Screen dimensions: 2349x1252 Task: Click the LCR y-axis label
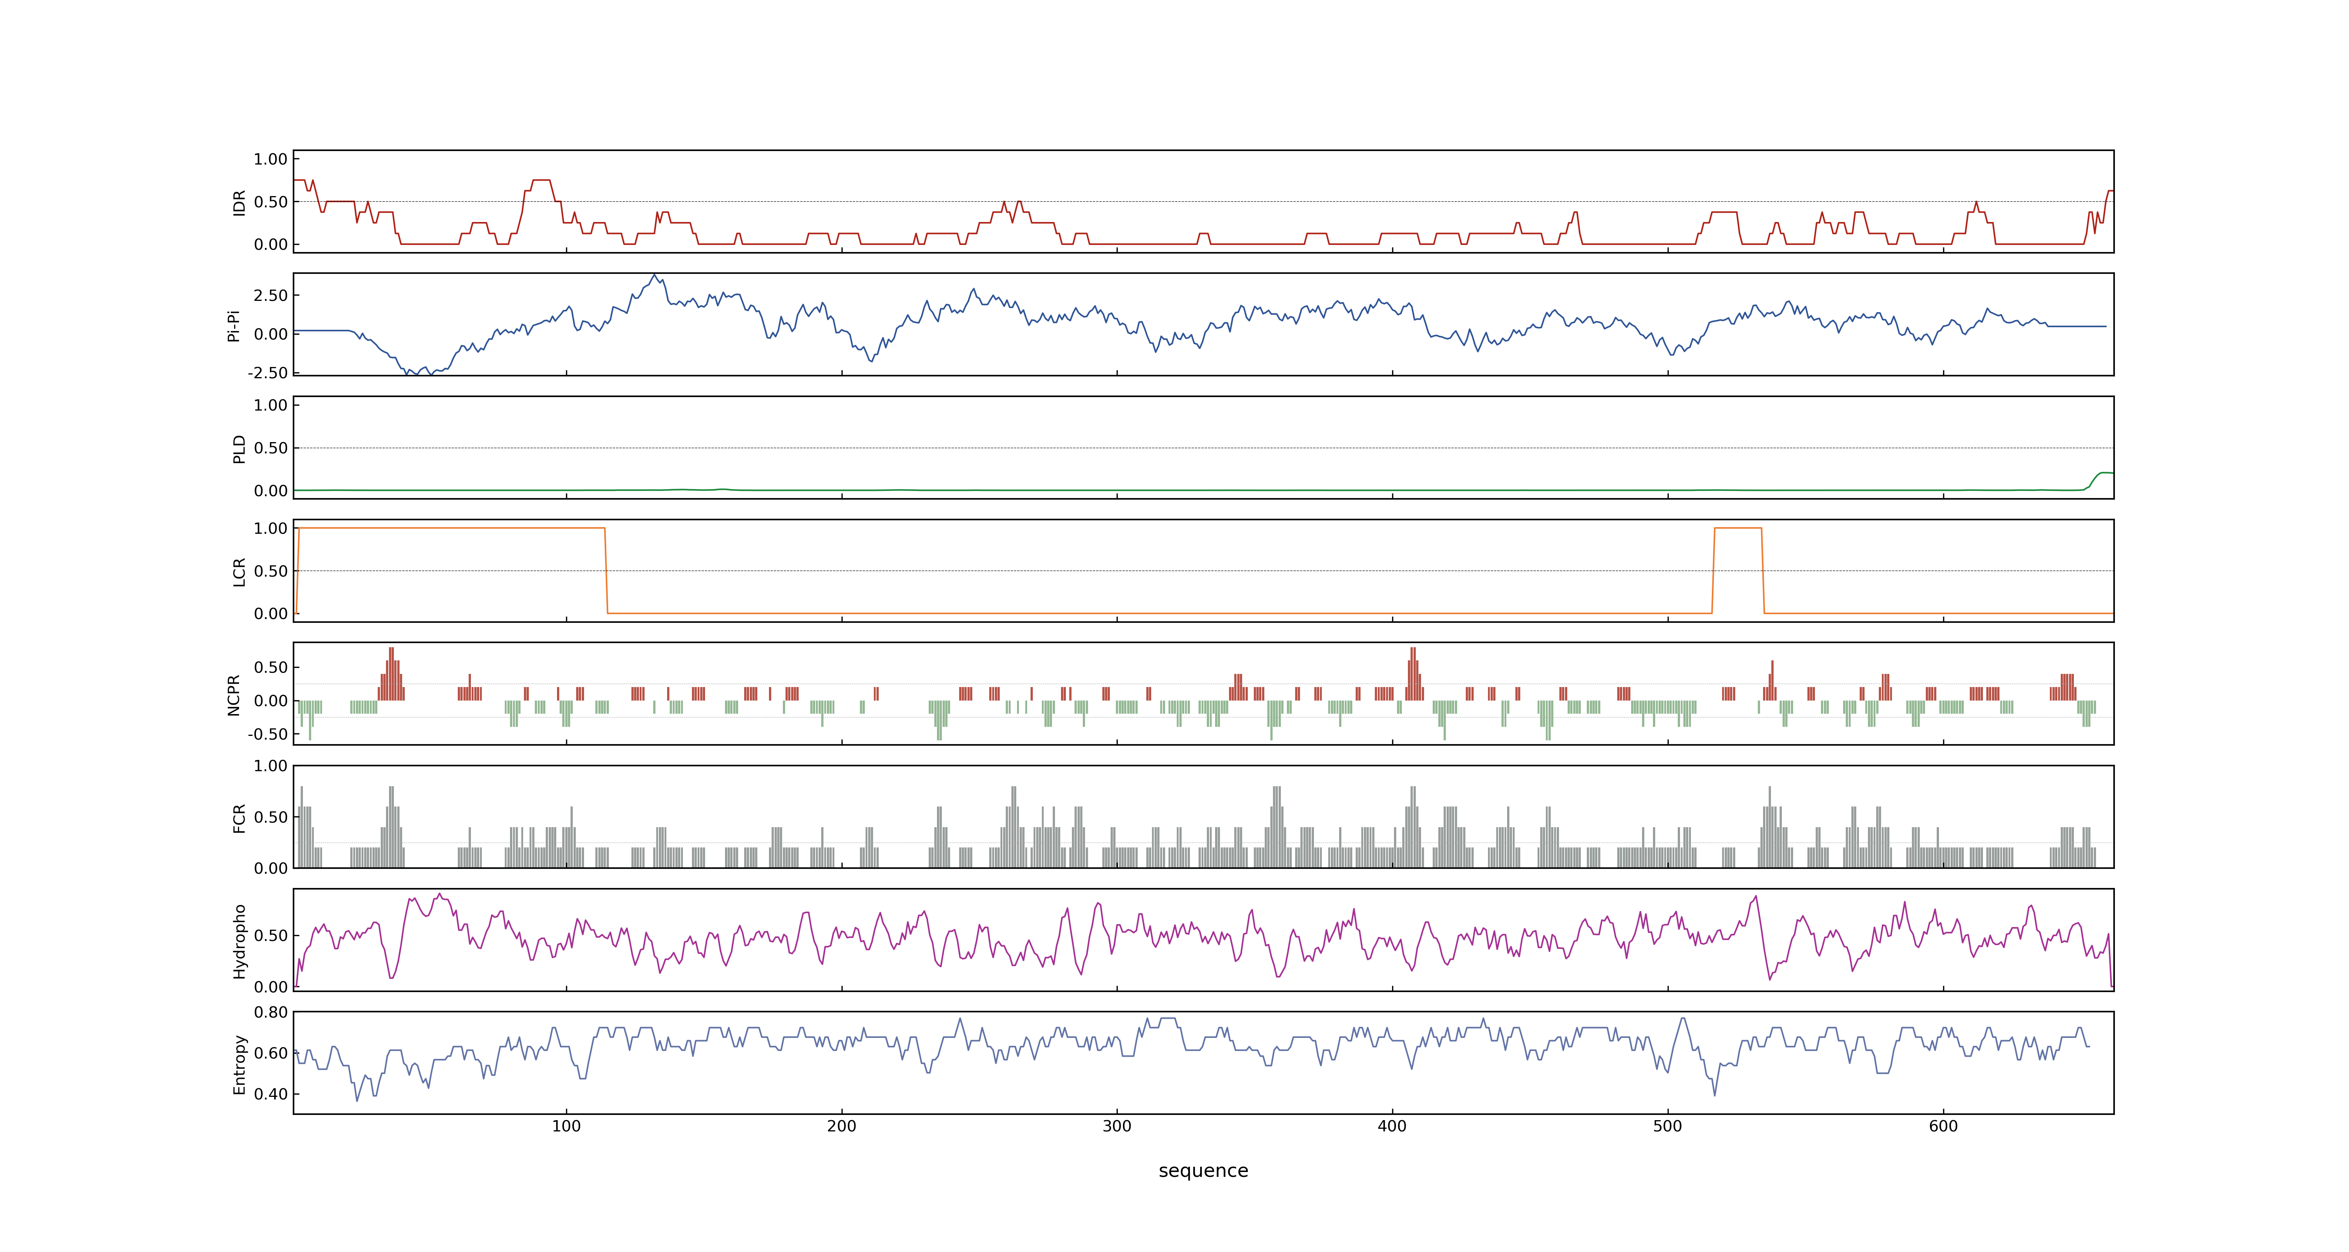click(x=240, y=571)
